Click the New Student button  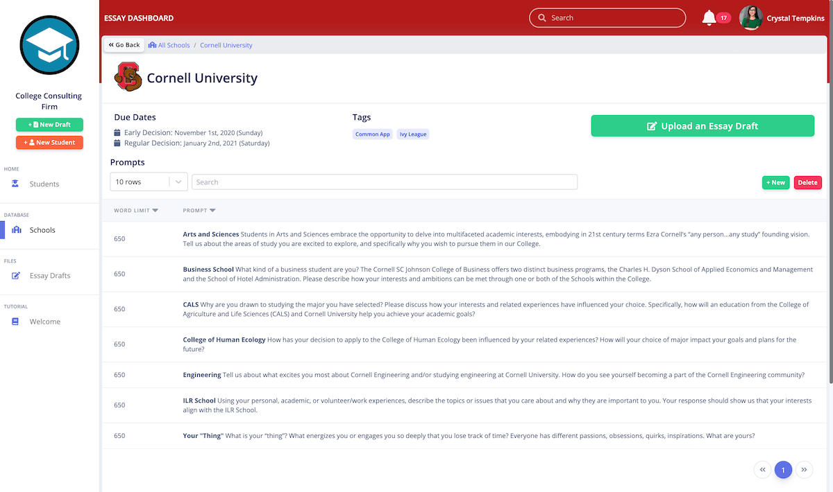coord(49,142)
